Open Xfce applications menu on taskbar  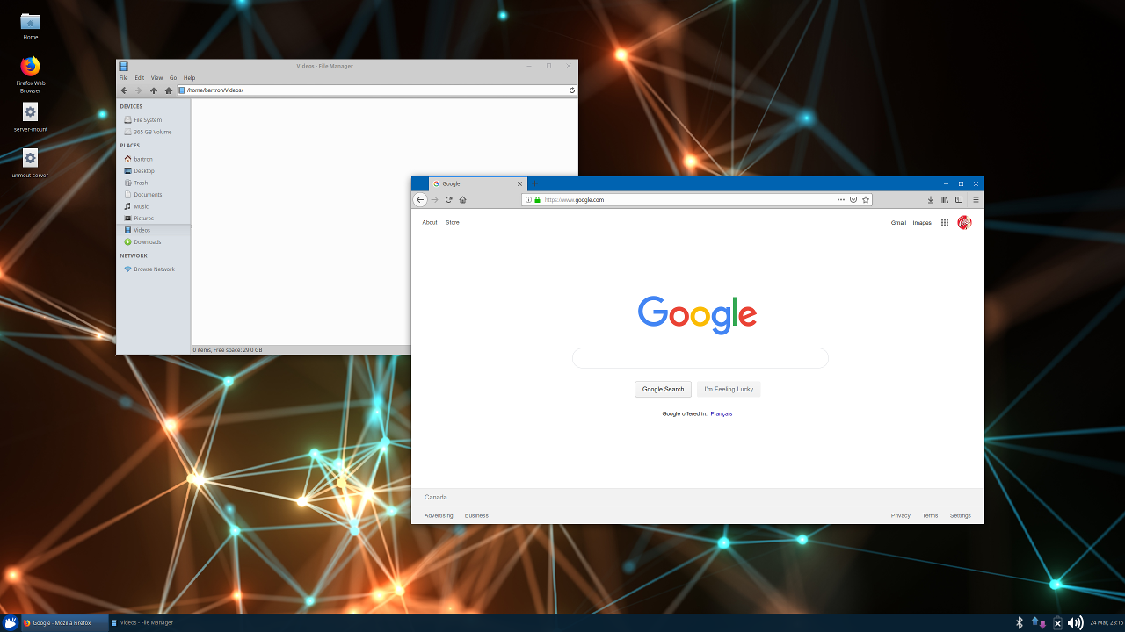(x=11, y=622)
